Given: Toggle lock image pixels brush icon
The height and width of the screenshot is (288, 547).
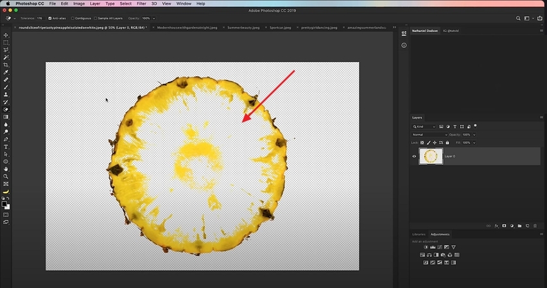Looking at the screenshot, I should (429, 143).
